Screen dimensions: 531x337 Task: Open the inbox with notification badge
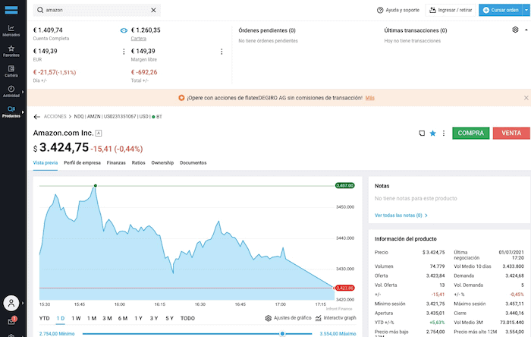pos(12,321)
